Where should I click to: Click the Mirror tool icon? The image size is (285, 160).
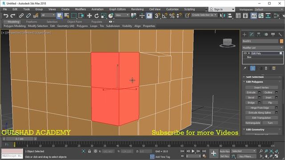223,16
